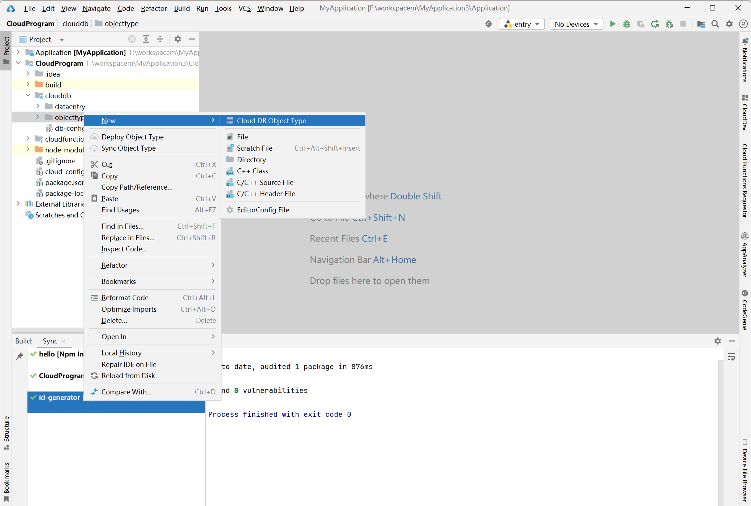Open Project panel gear options

178,39
